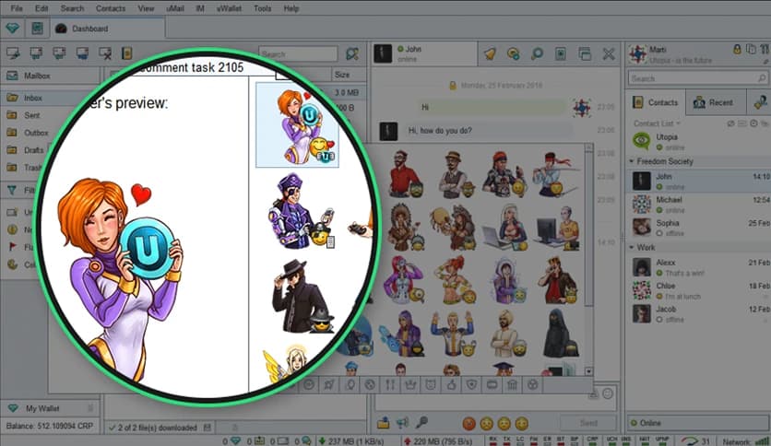771x446 pixels.
Task: Click the detach window icon in chat header
Action: (x=585, y=53)
